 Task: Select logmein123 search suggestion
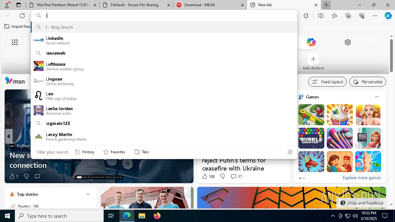(x=164, y=123)
